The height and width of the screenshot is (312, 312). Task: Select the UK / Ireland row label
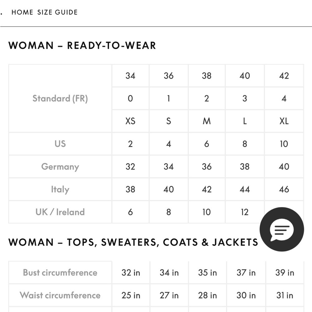60,212
